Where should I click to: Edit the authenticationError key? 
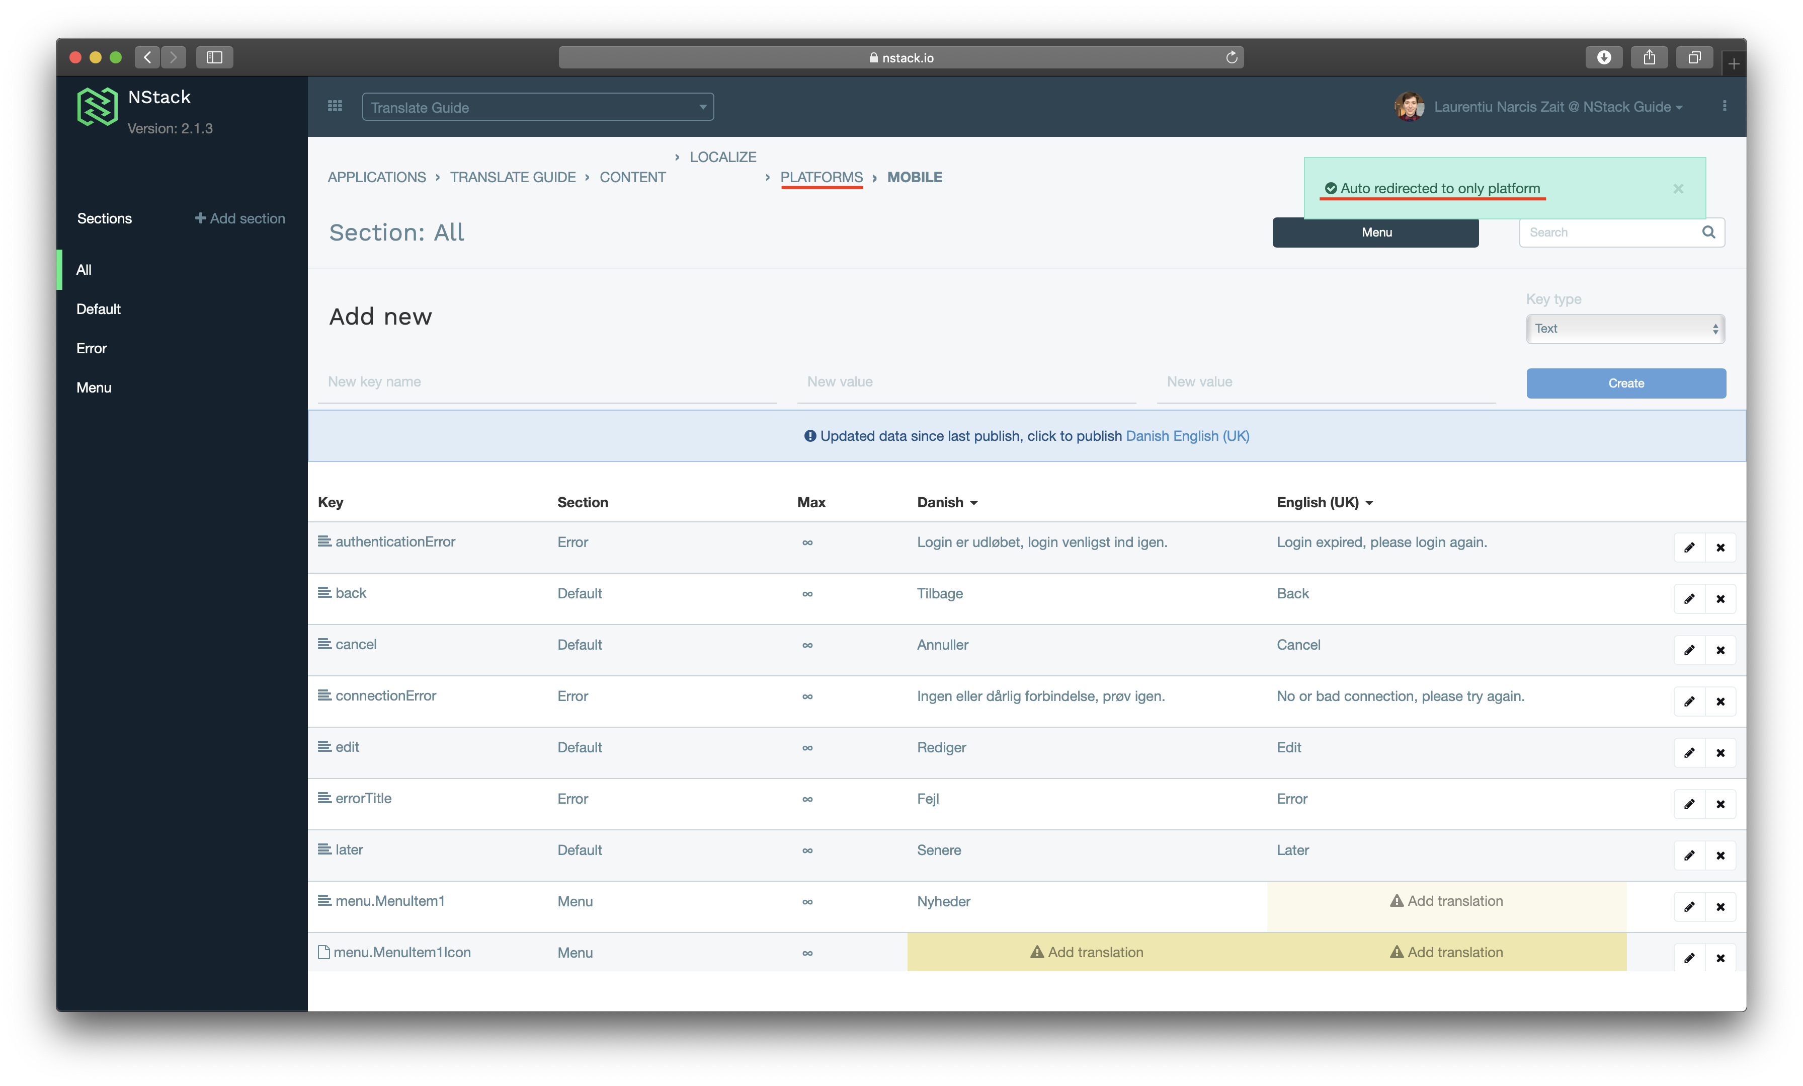pos(1689,548)
